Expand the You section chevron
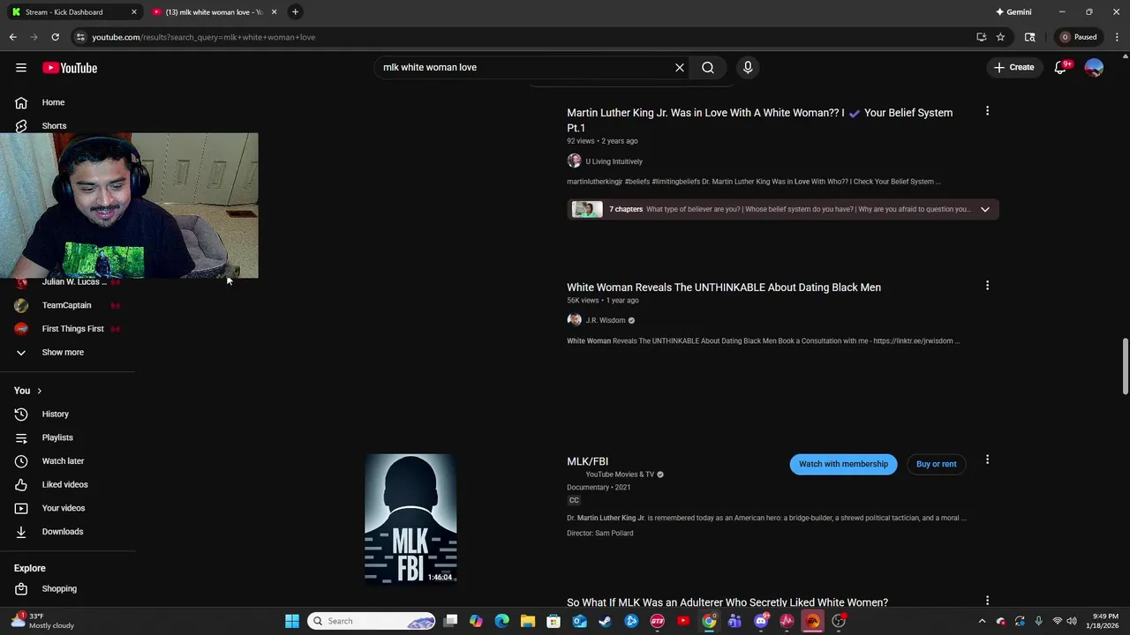 39,391
